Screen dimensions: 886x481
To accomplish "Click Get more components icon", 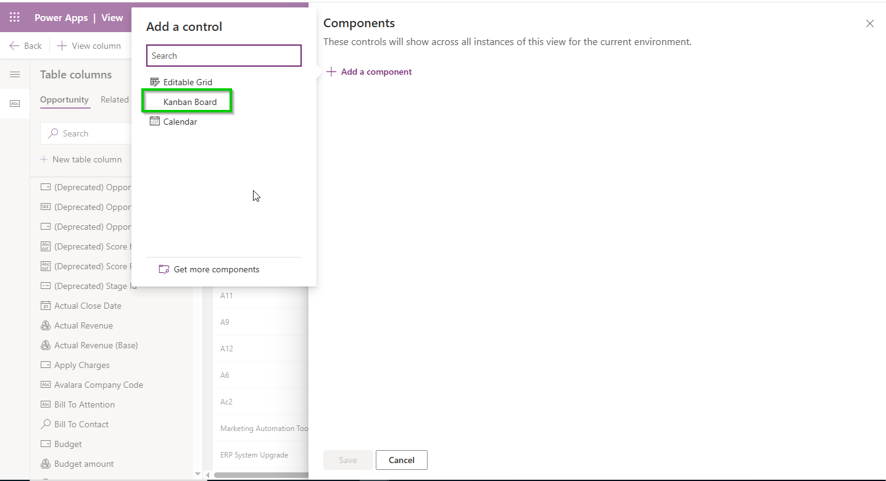I will 164,269.
